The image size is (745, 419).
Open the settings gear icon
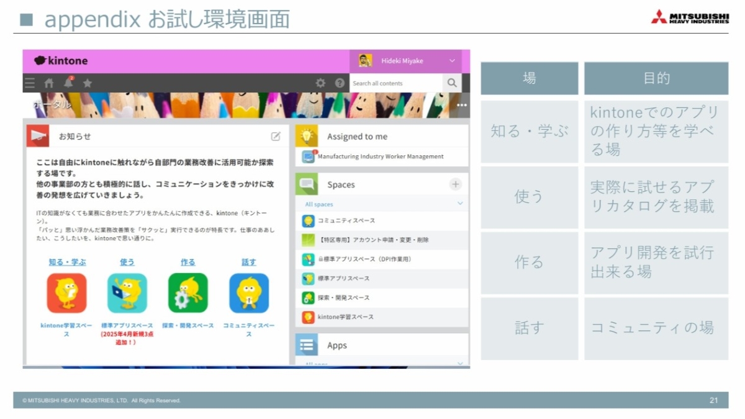click(320, 83)
